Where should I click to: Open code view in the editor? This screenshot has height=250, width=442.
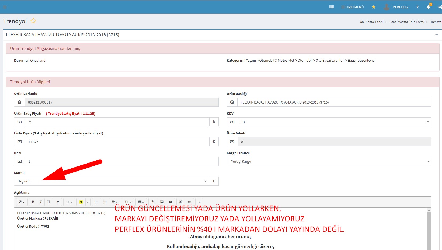189,202
